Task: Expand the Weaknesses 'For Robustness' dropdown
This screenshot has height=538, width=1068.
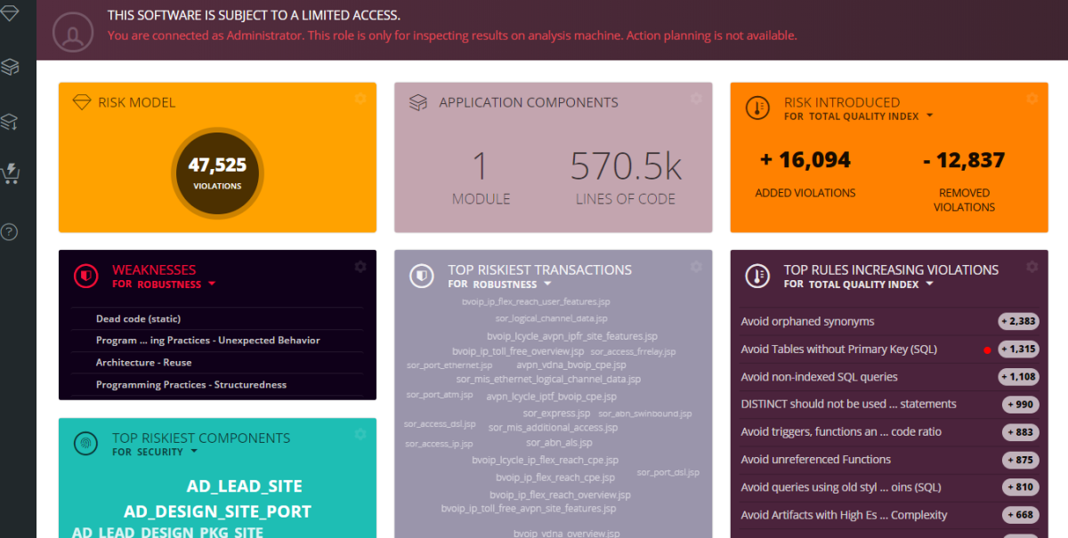Action: [x=212, y=285]
